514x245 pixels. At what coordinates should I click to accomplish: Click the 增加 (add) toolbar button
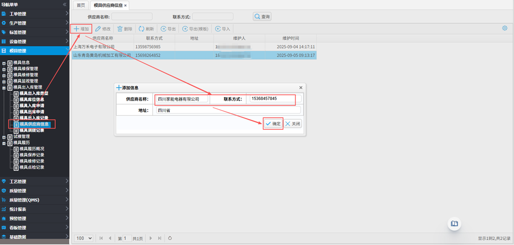(81, 29)
